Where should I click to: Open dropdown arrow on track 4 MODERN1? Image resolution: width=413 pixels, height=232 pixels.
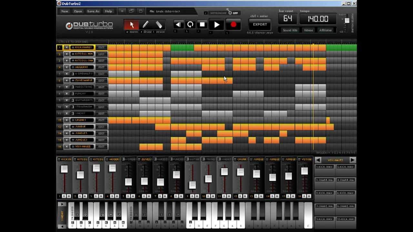66,67
